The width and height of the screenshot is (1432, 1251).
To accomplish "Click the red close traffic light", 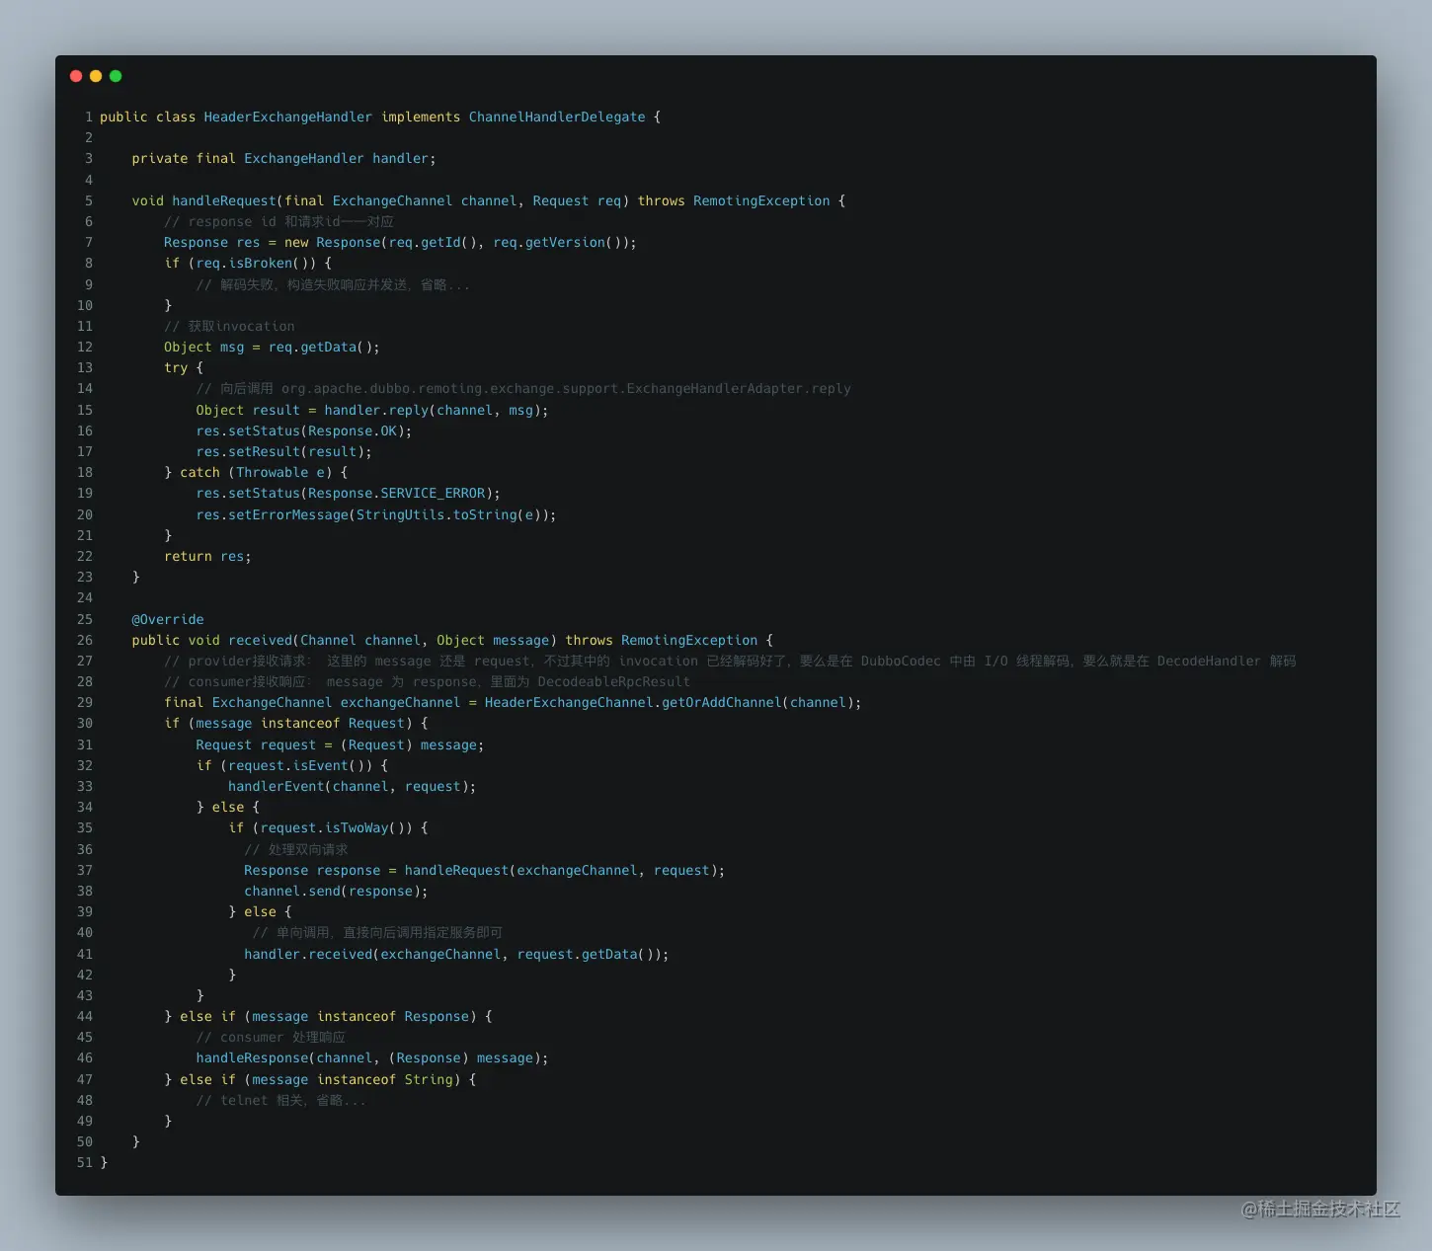I will pos(76,76).
